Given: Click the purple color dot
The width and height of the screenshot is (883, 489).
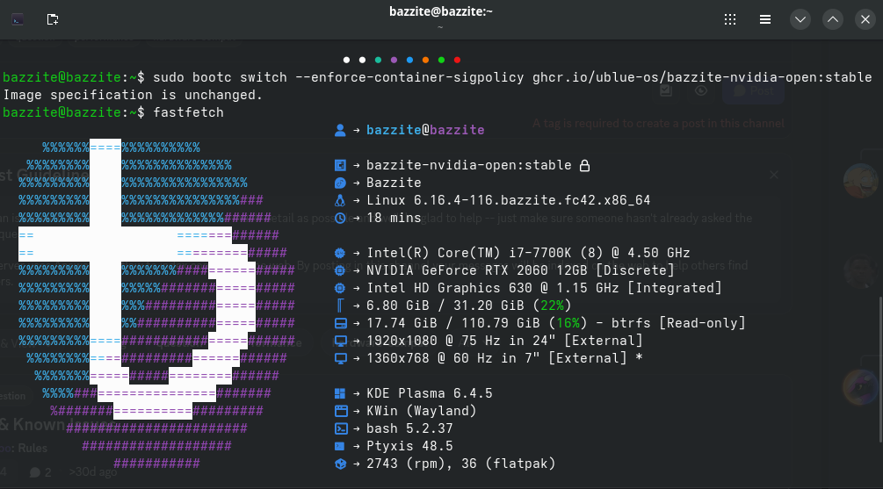Looking at the screenshot, I should click(394, 60).
